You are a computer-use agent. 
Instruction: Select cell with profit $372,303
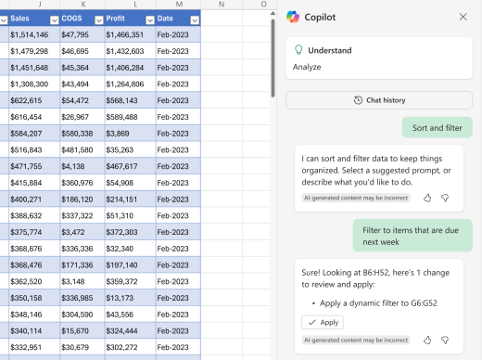click(x=131, y=232)
